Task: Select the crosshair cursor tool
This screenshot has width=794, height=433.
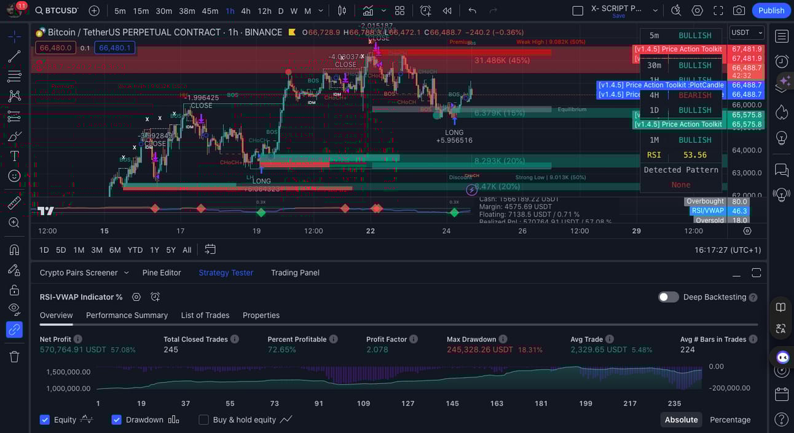Action: point(14,36)
